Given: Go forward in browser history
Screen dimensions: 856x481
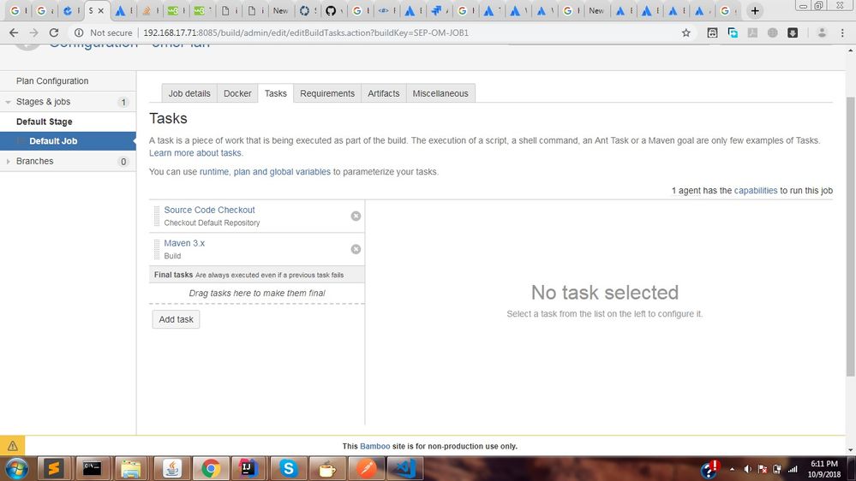Looking at the screenshot, I should (x=34, y=33).
